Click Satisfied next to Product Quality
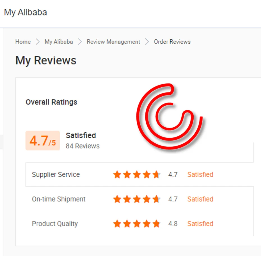 click(x=200, y=224)
